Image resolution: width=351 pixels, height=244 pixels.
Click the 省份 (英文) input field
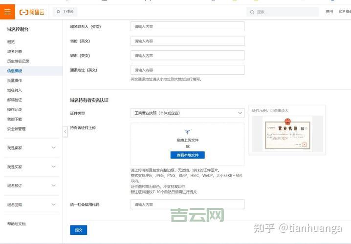point(187,41)
